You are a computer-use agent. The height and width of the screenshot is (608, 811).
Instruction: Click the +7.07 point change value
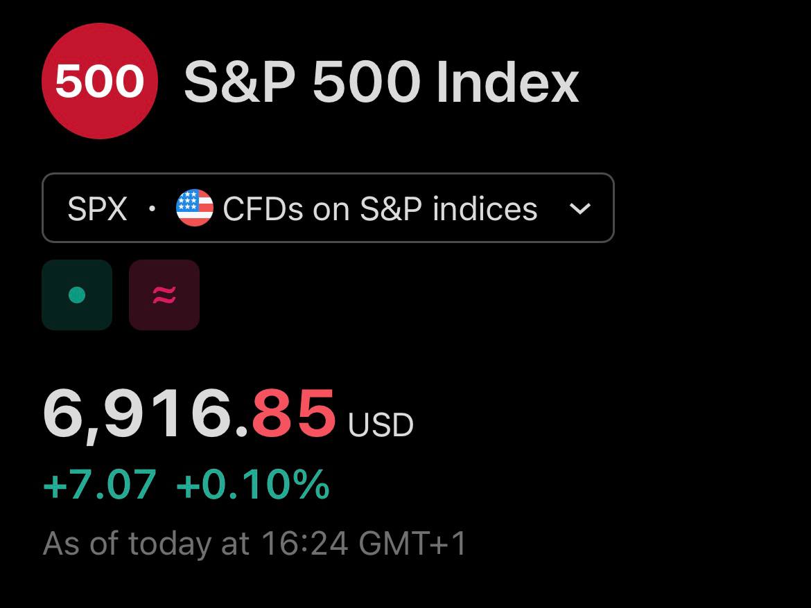point(100,485)
